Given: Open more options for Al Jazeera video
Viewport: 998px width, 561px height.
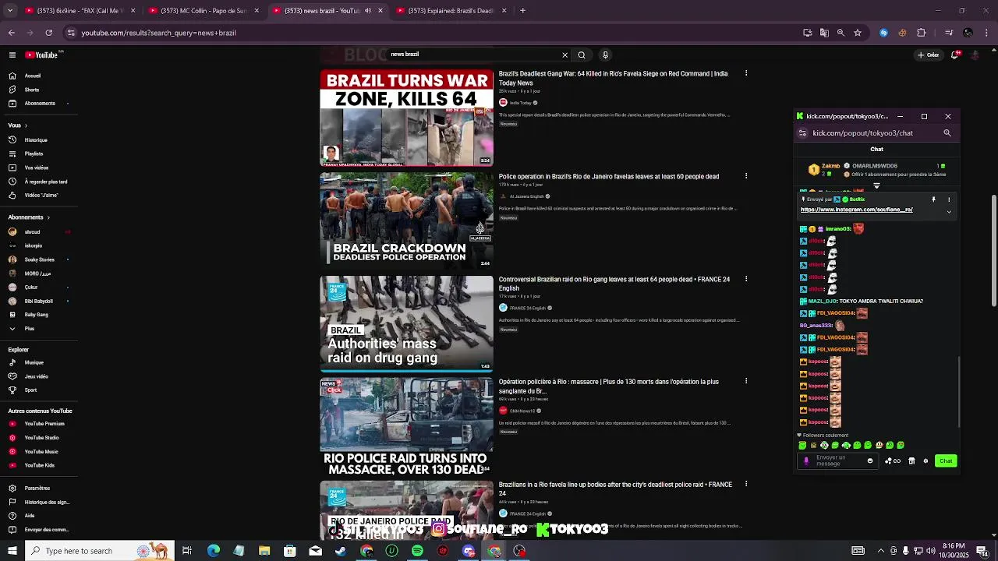Looking at the screenshot, I should (x=746, y=176).
